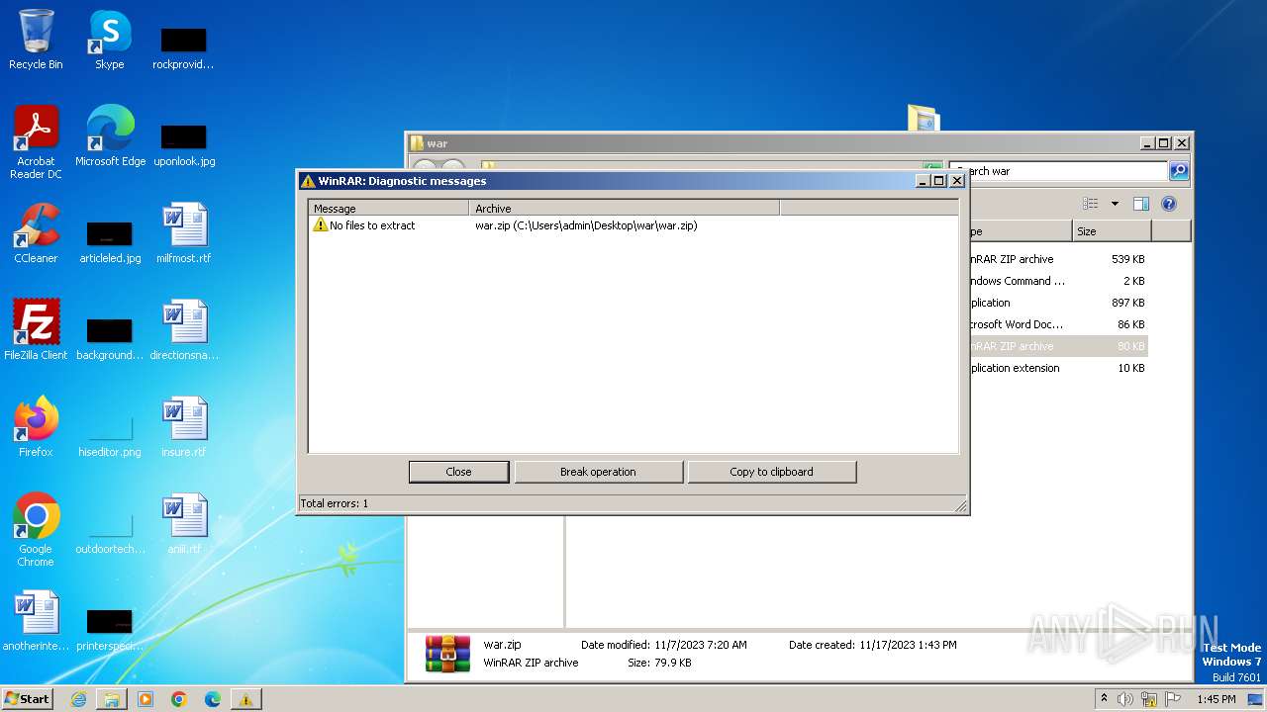Screen dimensions: 1267x712
Task: Select rockprovid... desktop file
Action: tap(183, 45)
